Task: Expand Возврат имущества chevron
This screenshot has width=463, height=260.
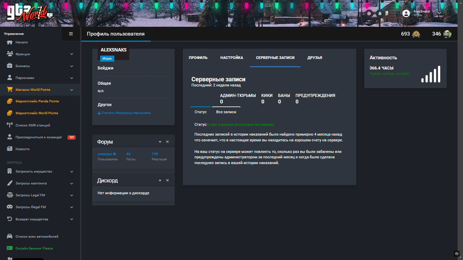Action: click(72, 219)
